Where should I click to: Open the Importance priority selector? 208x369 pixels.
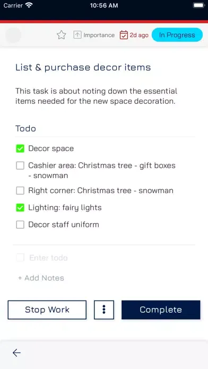point(99,35)
